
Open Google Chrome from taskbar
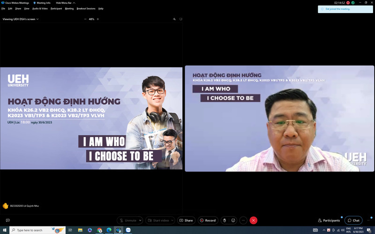(99, 230)
